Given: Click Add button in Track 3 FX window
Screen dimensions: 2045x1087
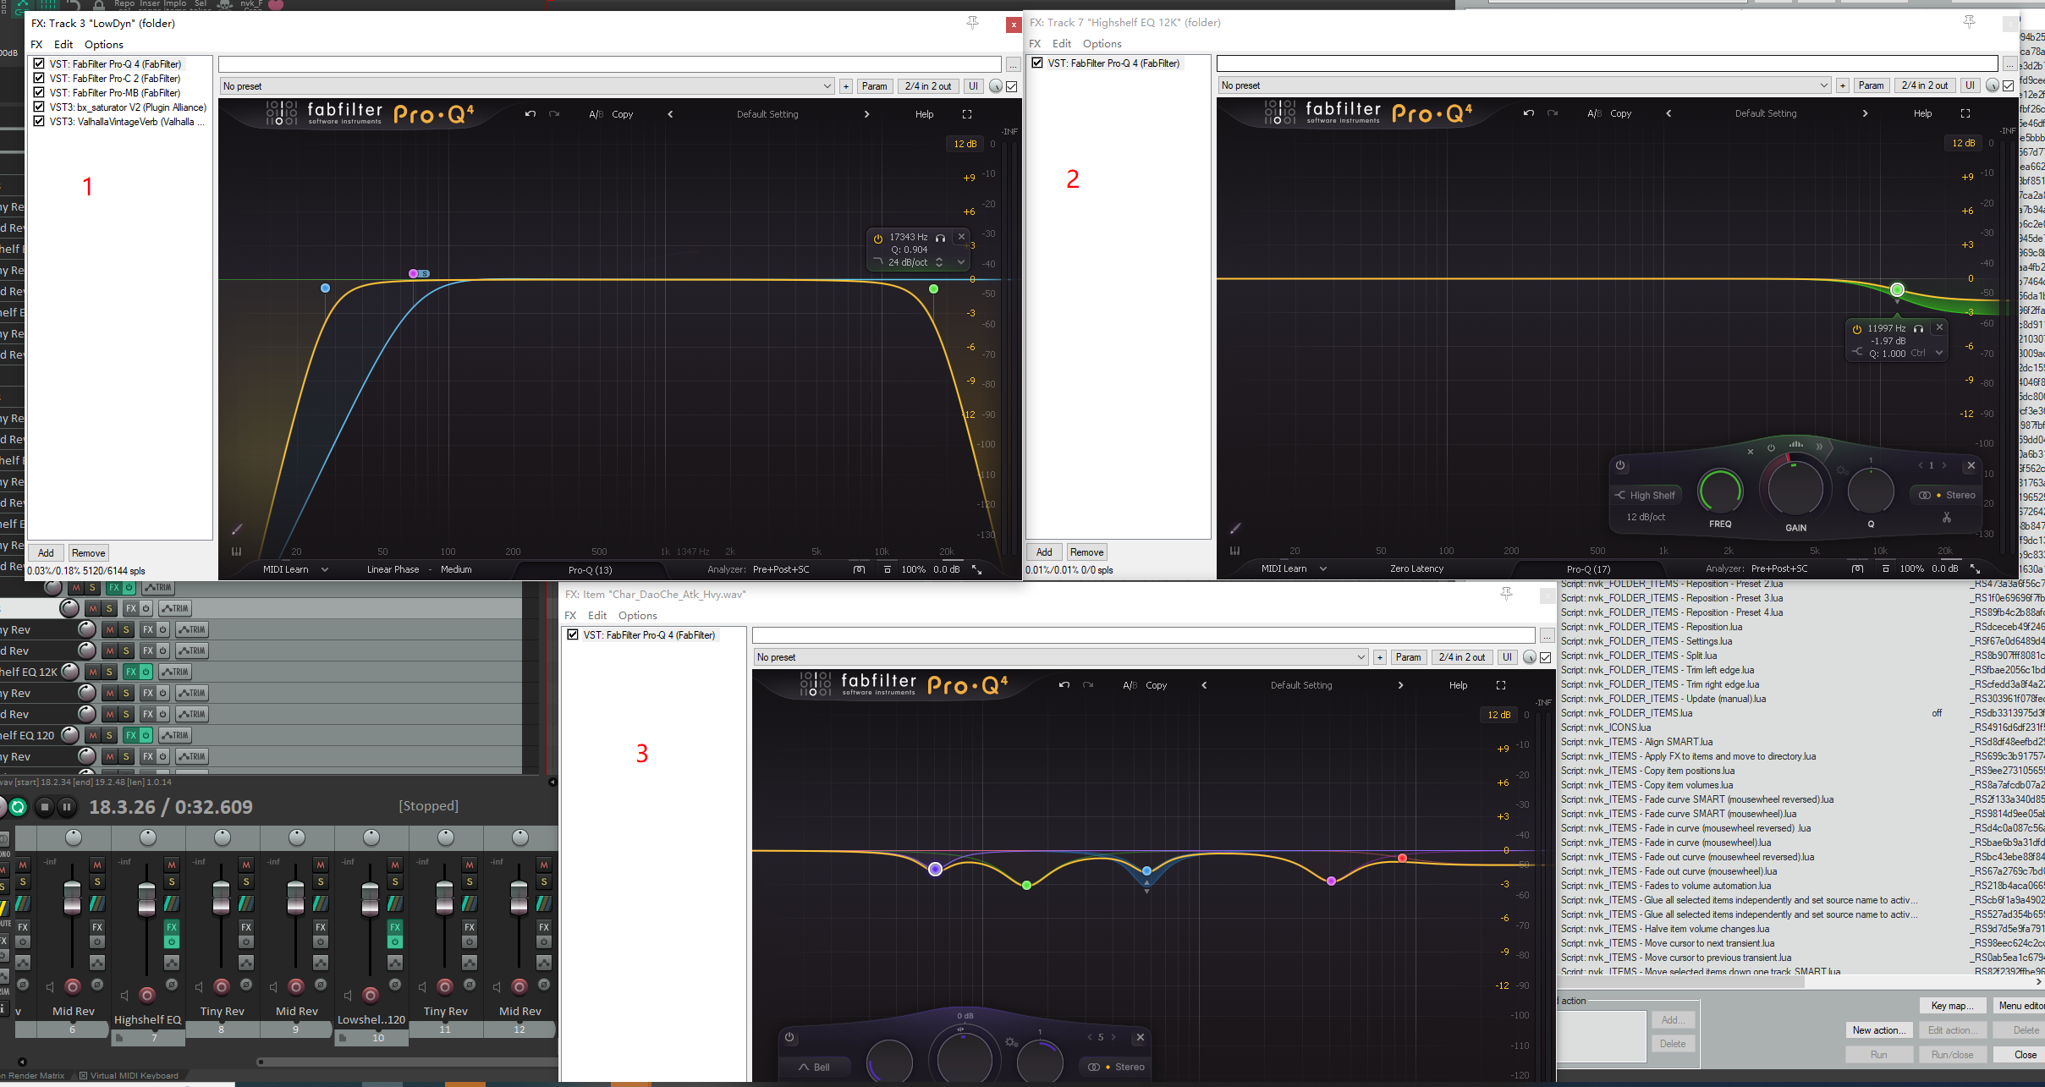Looking at the screenshot, I should pos(46,553).
